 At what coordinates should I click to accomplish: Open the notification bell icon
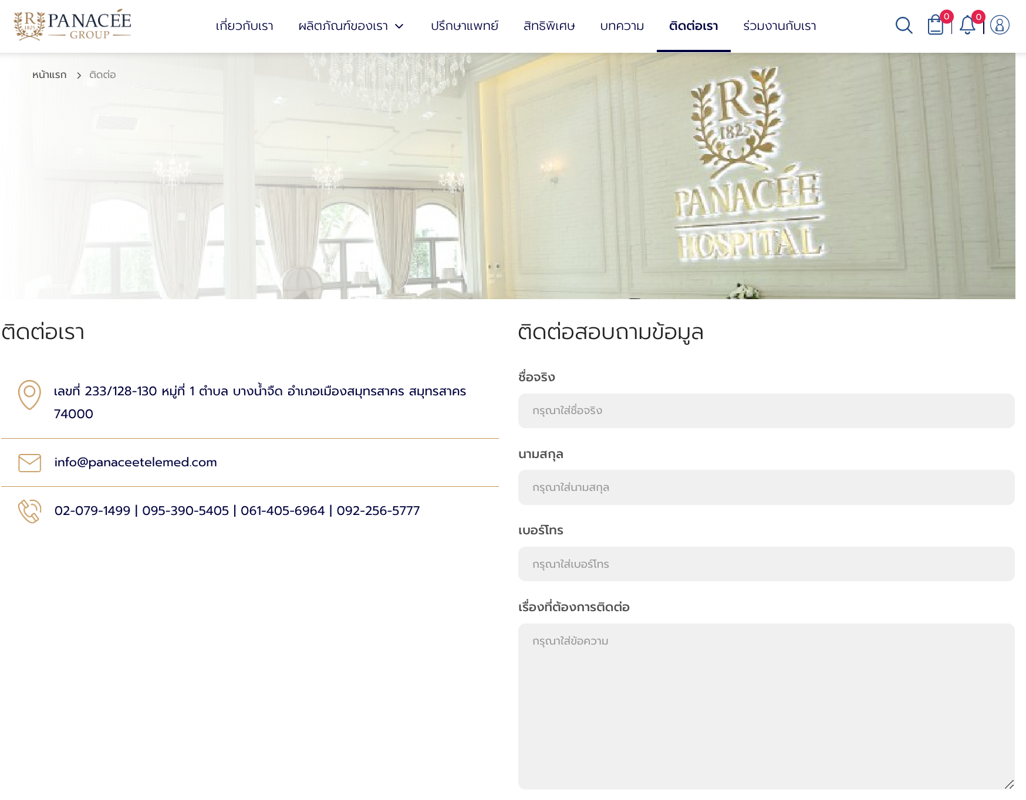pos(967,25)
